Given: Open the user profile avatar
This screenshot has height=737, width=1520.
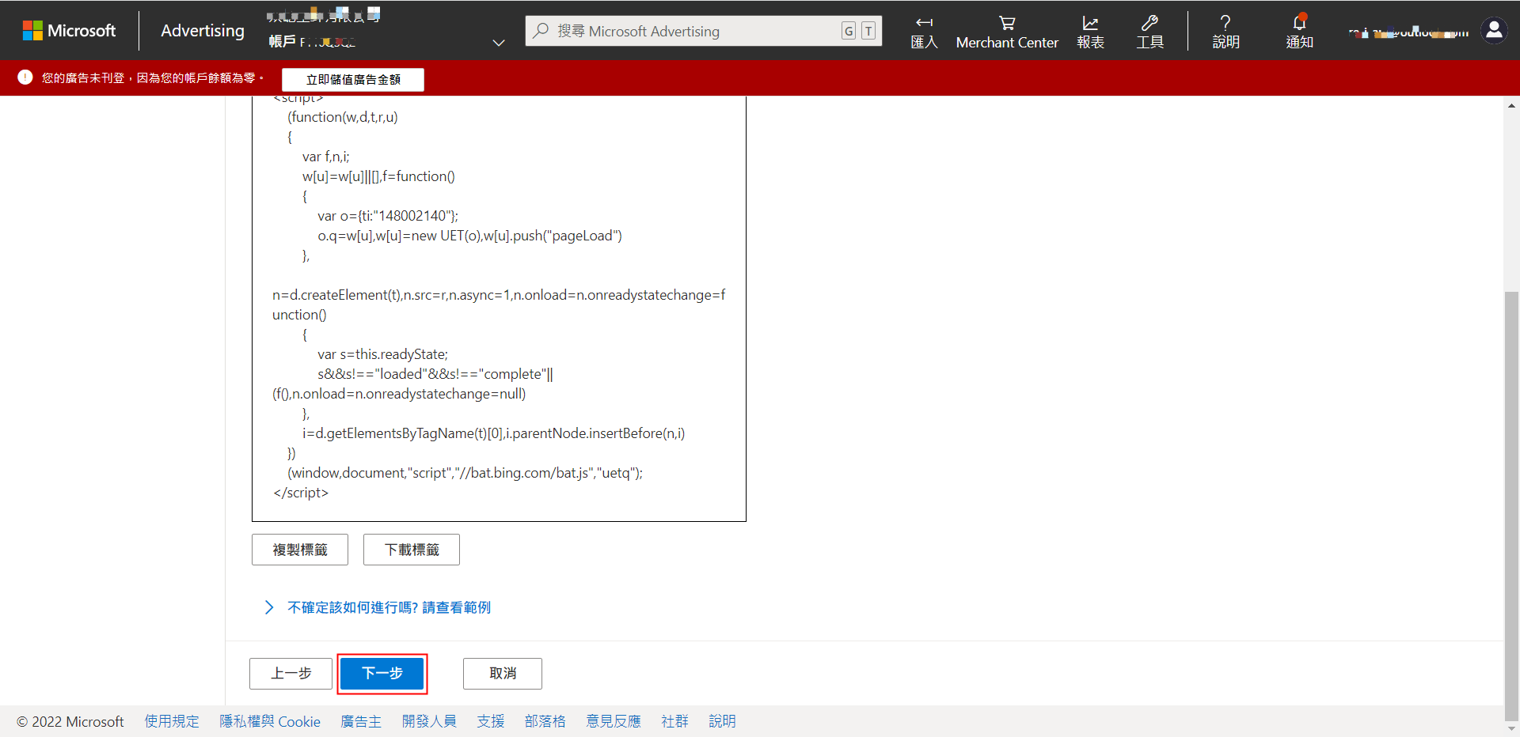Looking at the screenshot, I should (x=1494, y=30).
